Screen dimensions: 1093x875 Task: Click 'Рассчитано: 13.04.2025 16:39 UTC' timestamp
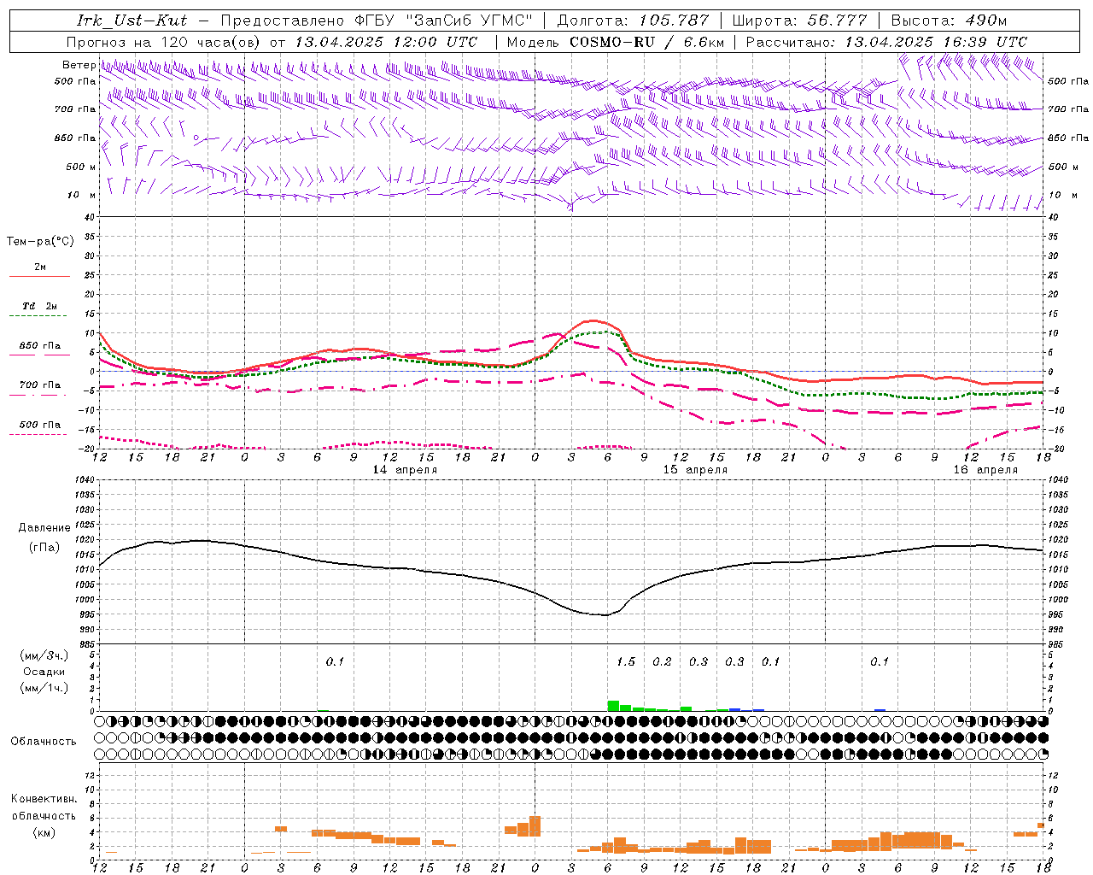click(x=886, y=41)
